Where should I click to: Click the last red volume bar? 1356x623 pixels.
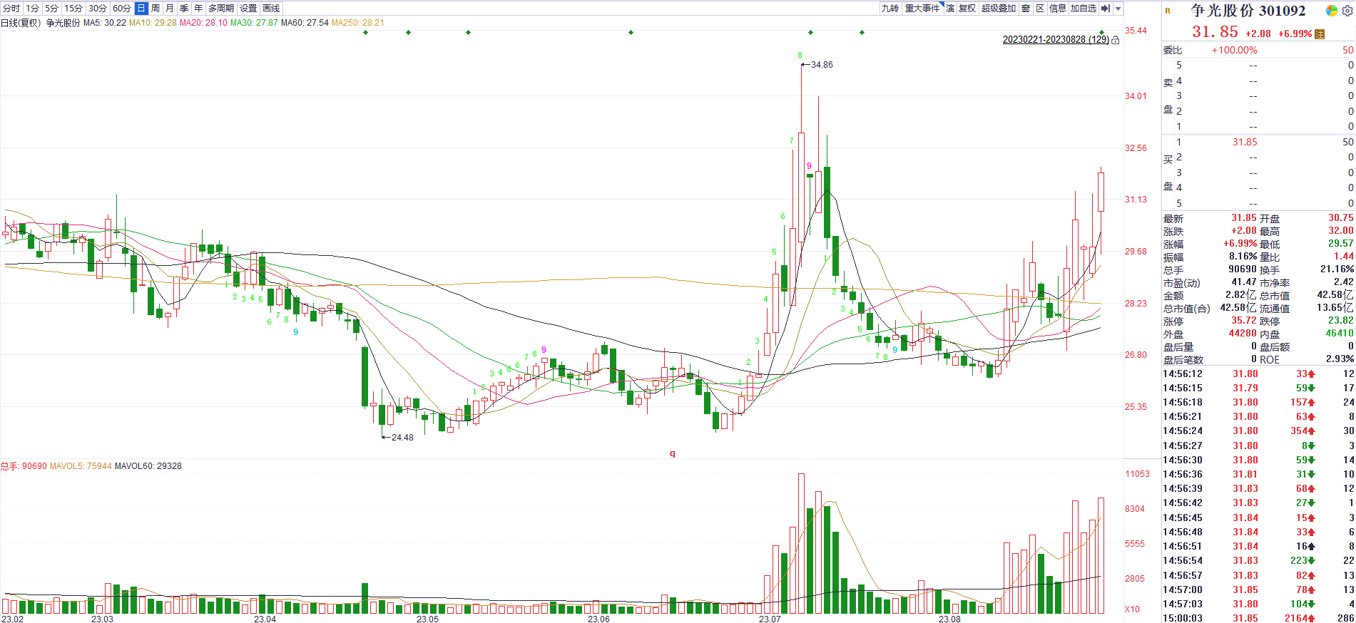(x=1101, y=556)
